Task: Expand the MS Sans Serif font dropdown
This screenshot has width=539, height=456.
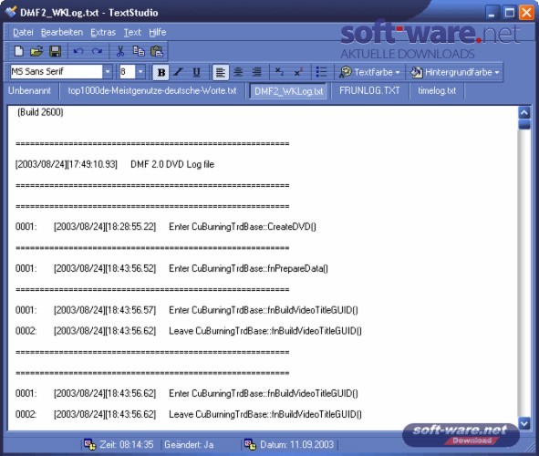Action: point(108,72)
